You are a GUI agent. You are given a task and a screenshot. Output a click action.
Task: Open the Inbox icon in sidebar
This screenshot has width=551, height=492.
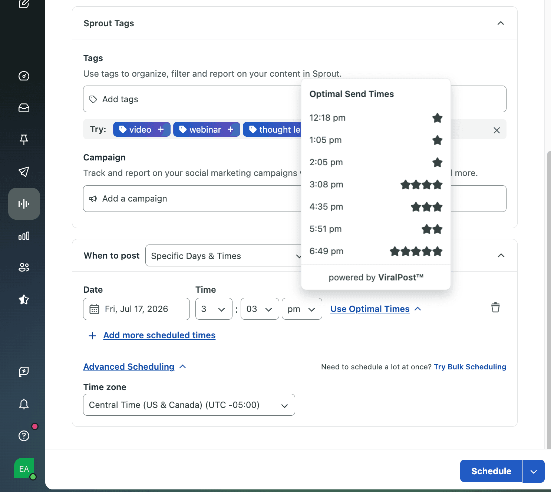24,108
